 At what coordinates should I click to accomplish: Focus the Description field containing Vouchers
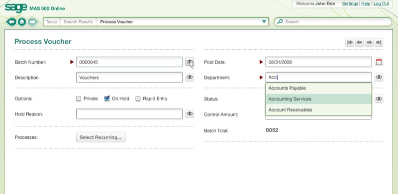point(129,78)
